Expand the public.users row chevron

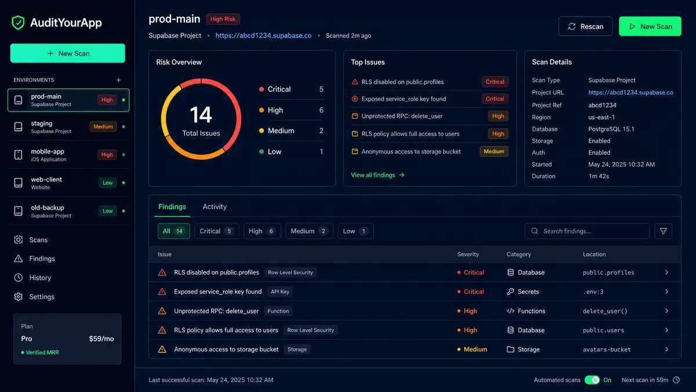coord(667,330)
